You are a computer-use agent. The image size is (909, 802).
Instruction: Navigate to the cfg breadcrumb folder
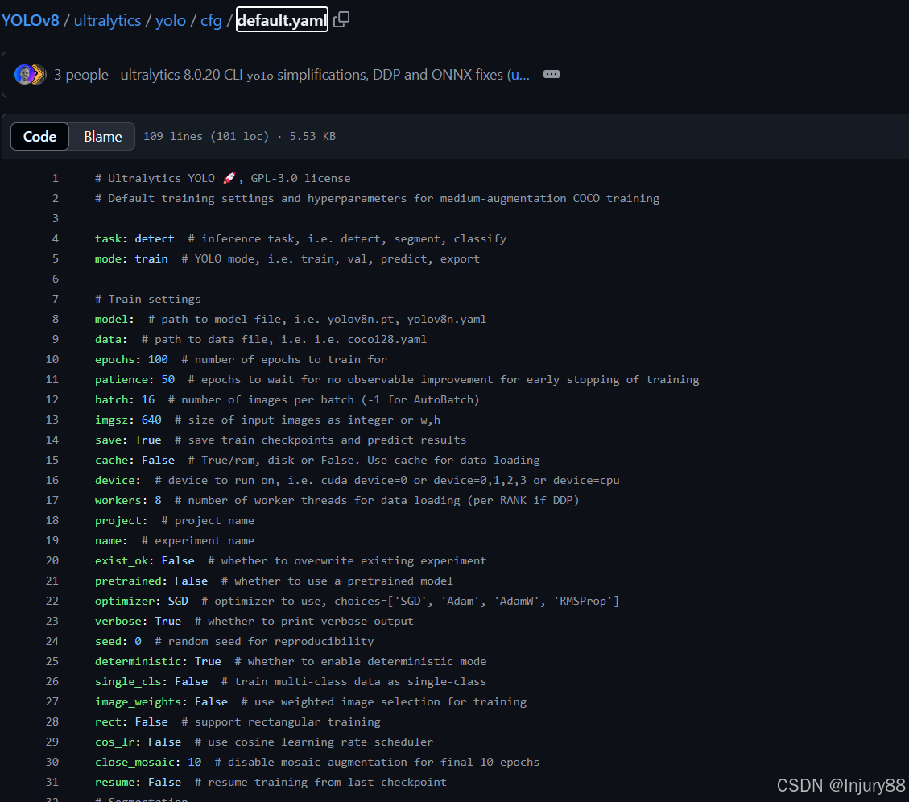click(x=211, y=20)
